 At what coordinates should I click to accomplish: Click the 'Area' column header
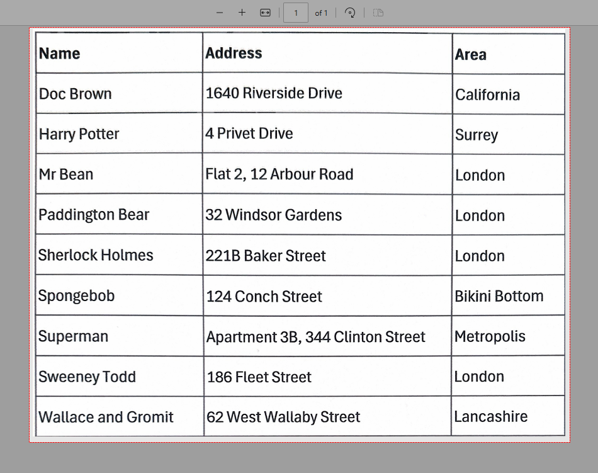(x=470, y=55)
